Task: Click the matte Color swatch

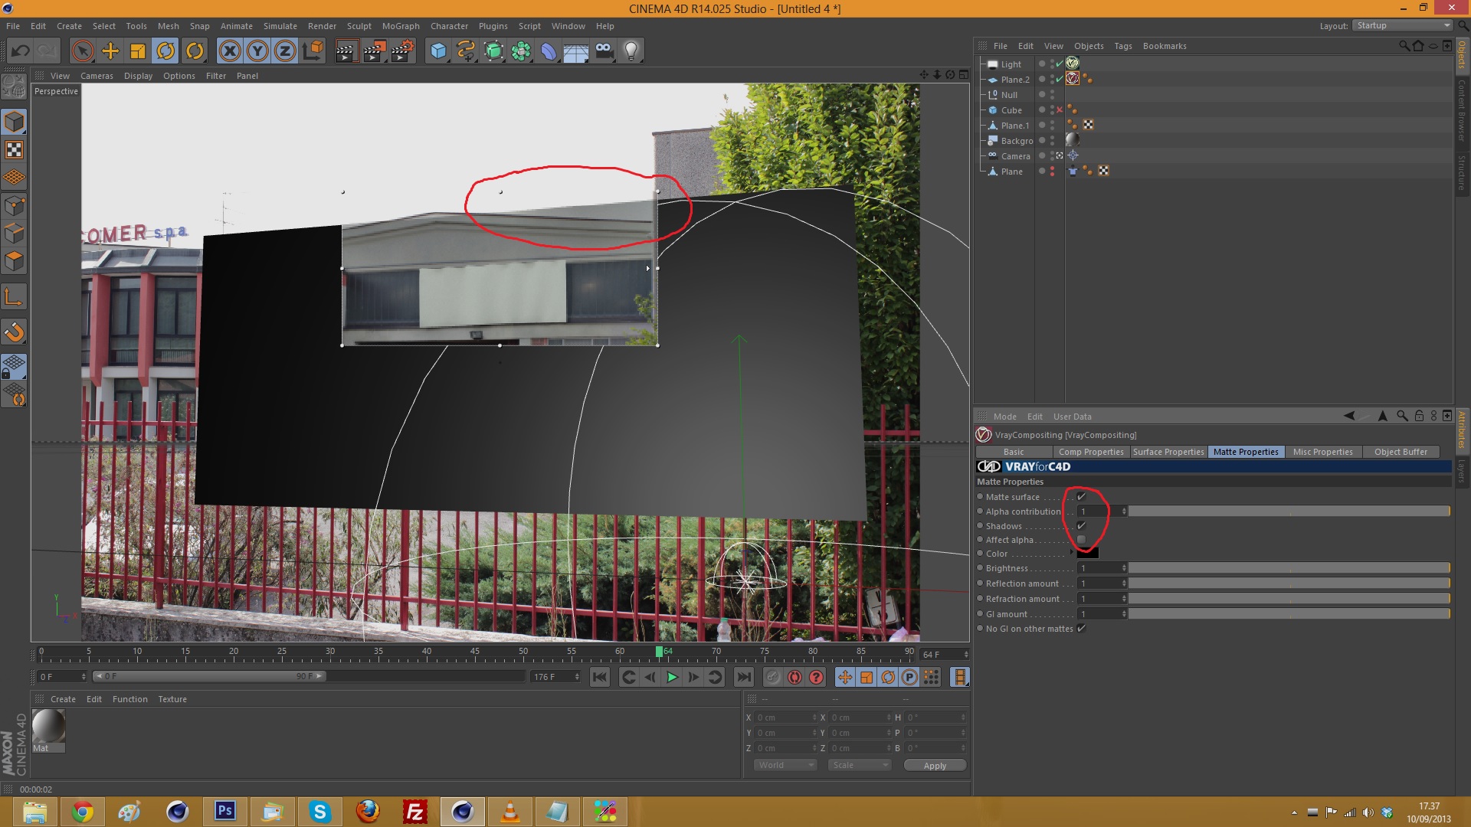Action: point(1087,554)
